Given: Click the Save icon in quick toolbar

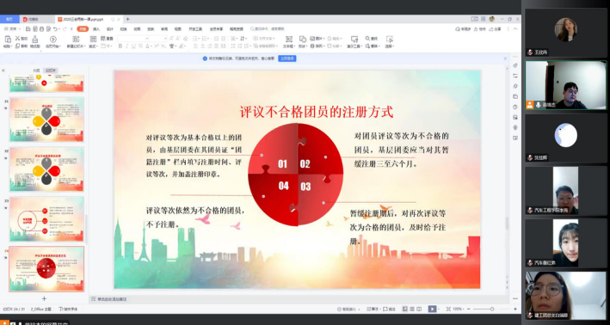Looking at the screenshot, I should 28,29.
